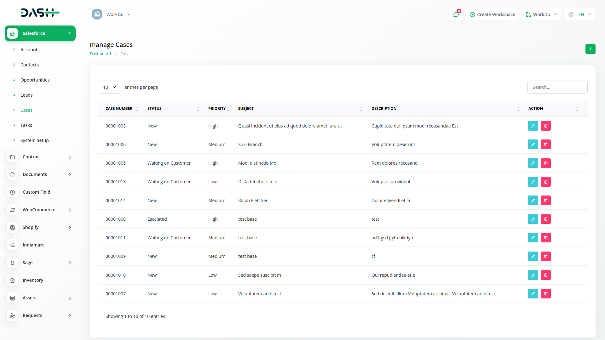Open entries per page dropdown
This screenshot has width=605, height=340.
tap(109, 87)
